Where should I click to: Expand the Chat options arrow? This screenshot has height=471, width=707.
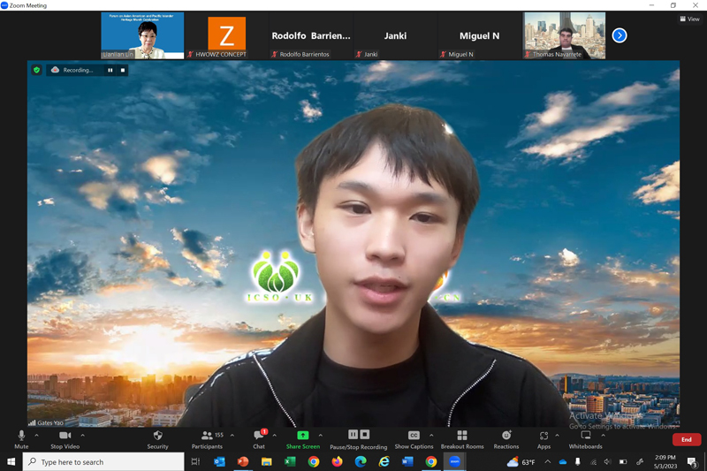click(275, 436)
